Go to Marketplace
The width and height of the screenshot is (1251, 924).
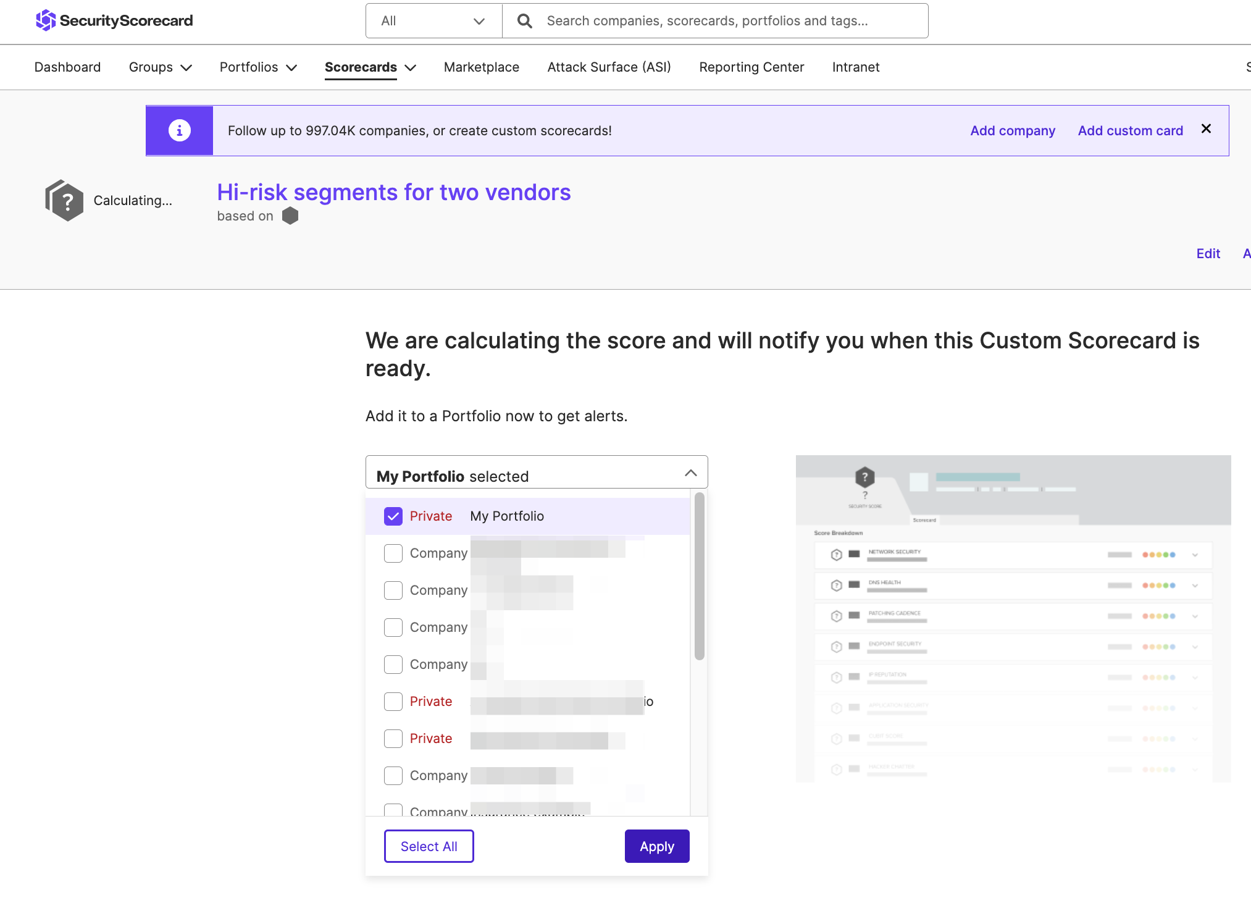482,67
